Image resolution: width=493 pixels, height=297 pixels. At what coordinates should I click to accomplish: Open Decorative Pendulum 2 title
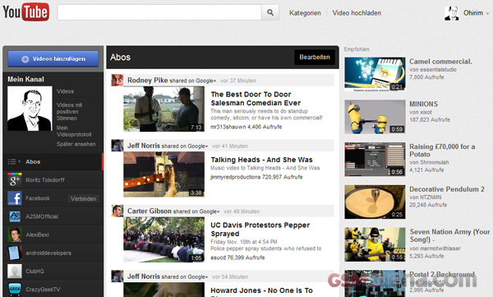pyautogui.click(x=447, y=189)
